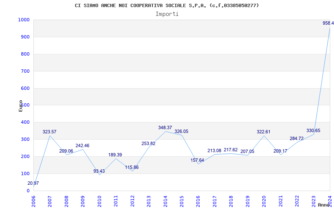
Task: Click year 2020 on x-axis
Action: (264, 201)
